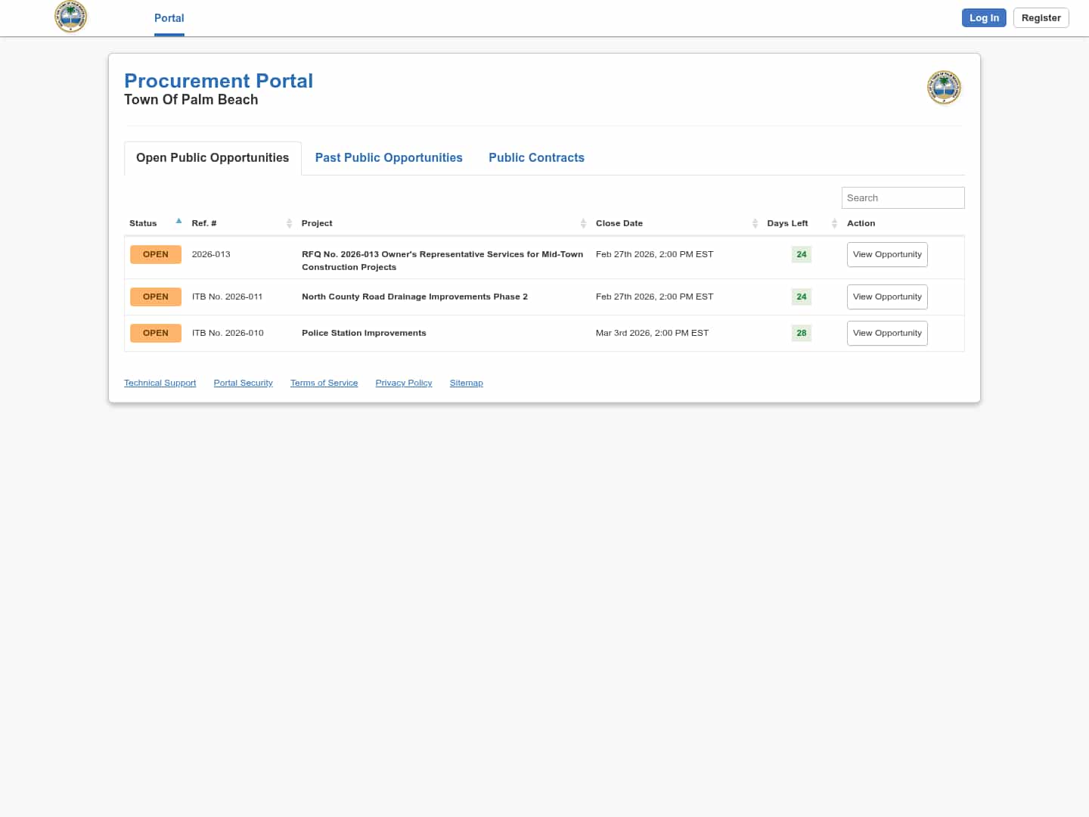This screenshot has height=817, width=1089.
Task: Sort by Days Left column arrows
Action: click(834, 223)
